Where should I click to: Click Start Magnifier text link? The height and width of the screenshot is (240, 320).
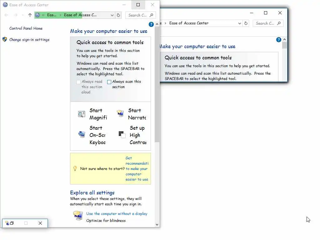[x=98, y=114]
